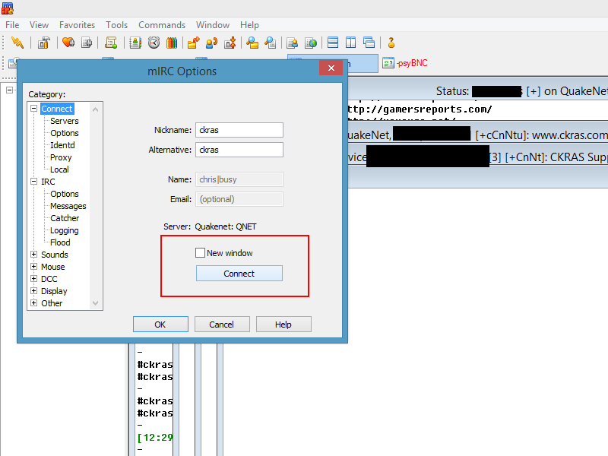Viewport: 608px width, 456px height.
Task: Tile windows vertically from toolbar
Action: 350,43
